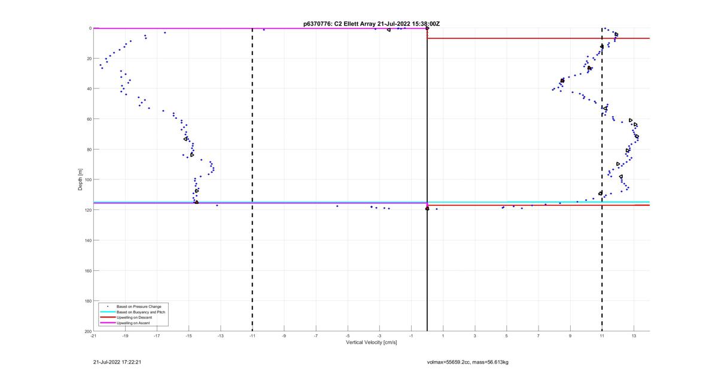The image size is (718, 372).
Task: Click x-axis tick label '-5'
Action: (x=348, y=336)
